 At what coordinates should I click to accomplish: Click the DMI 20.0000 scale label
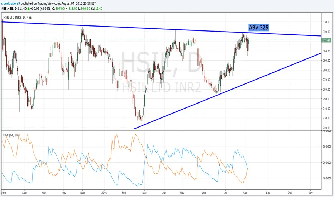(327, 163)
